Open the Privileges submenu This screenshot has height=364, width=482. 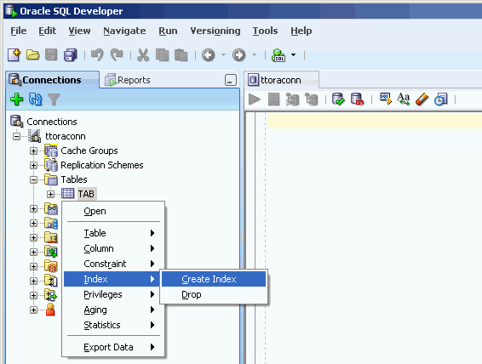pyautogui.click(x=113, y=294)
